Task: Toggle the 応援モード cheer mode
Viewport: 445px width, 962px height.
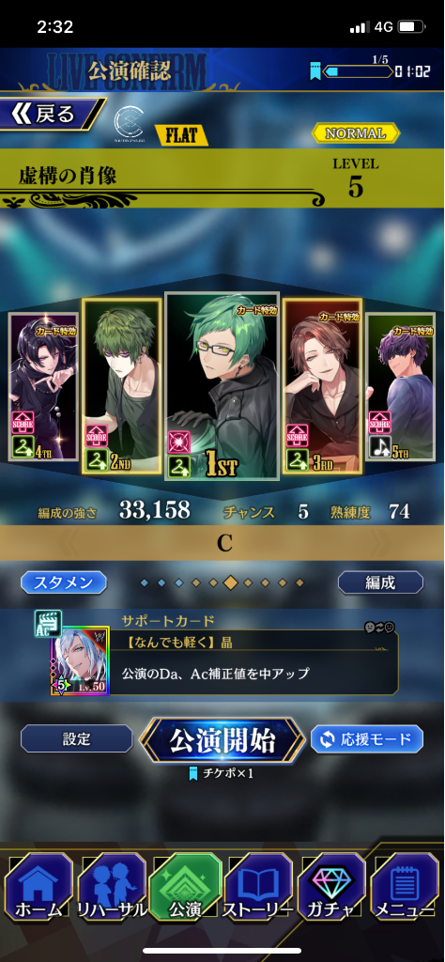Action: 366,738
